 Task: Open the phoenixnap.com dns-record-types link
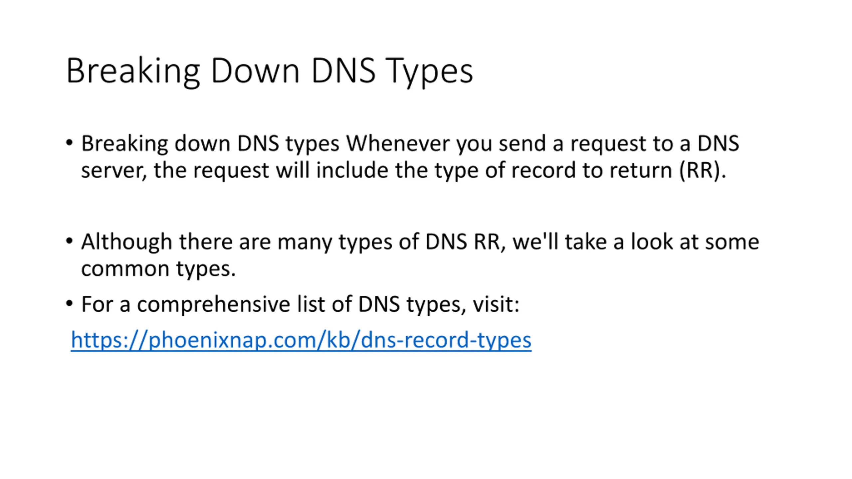[301, 340]
